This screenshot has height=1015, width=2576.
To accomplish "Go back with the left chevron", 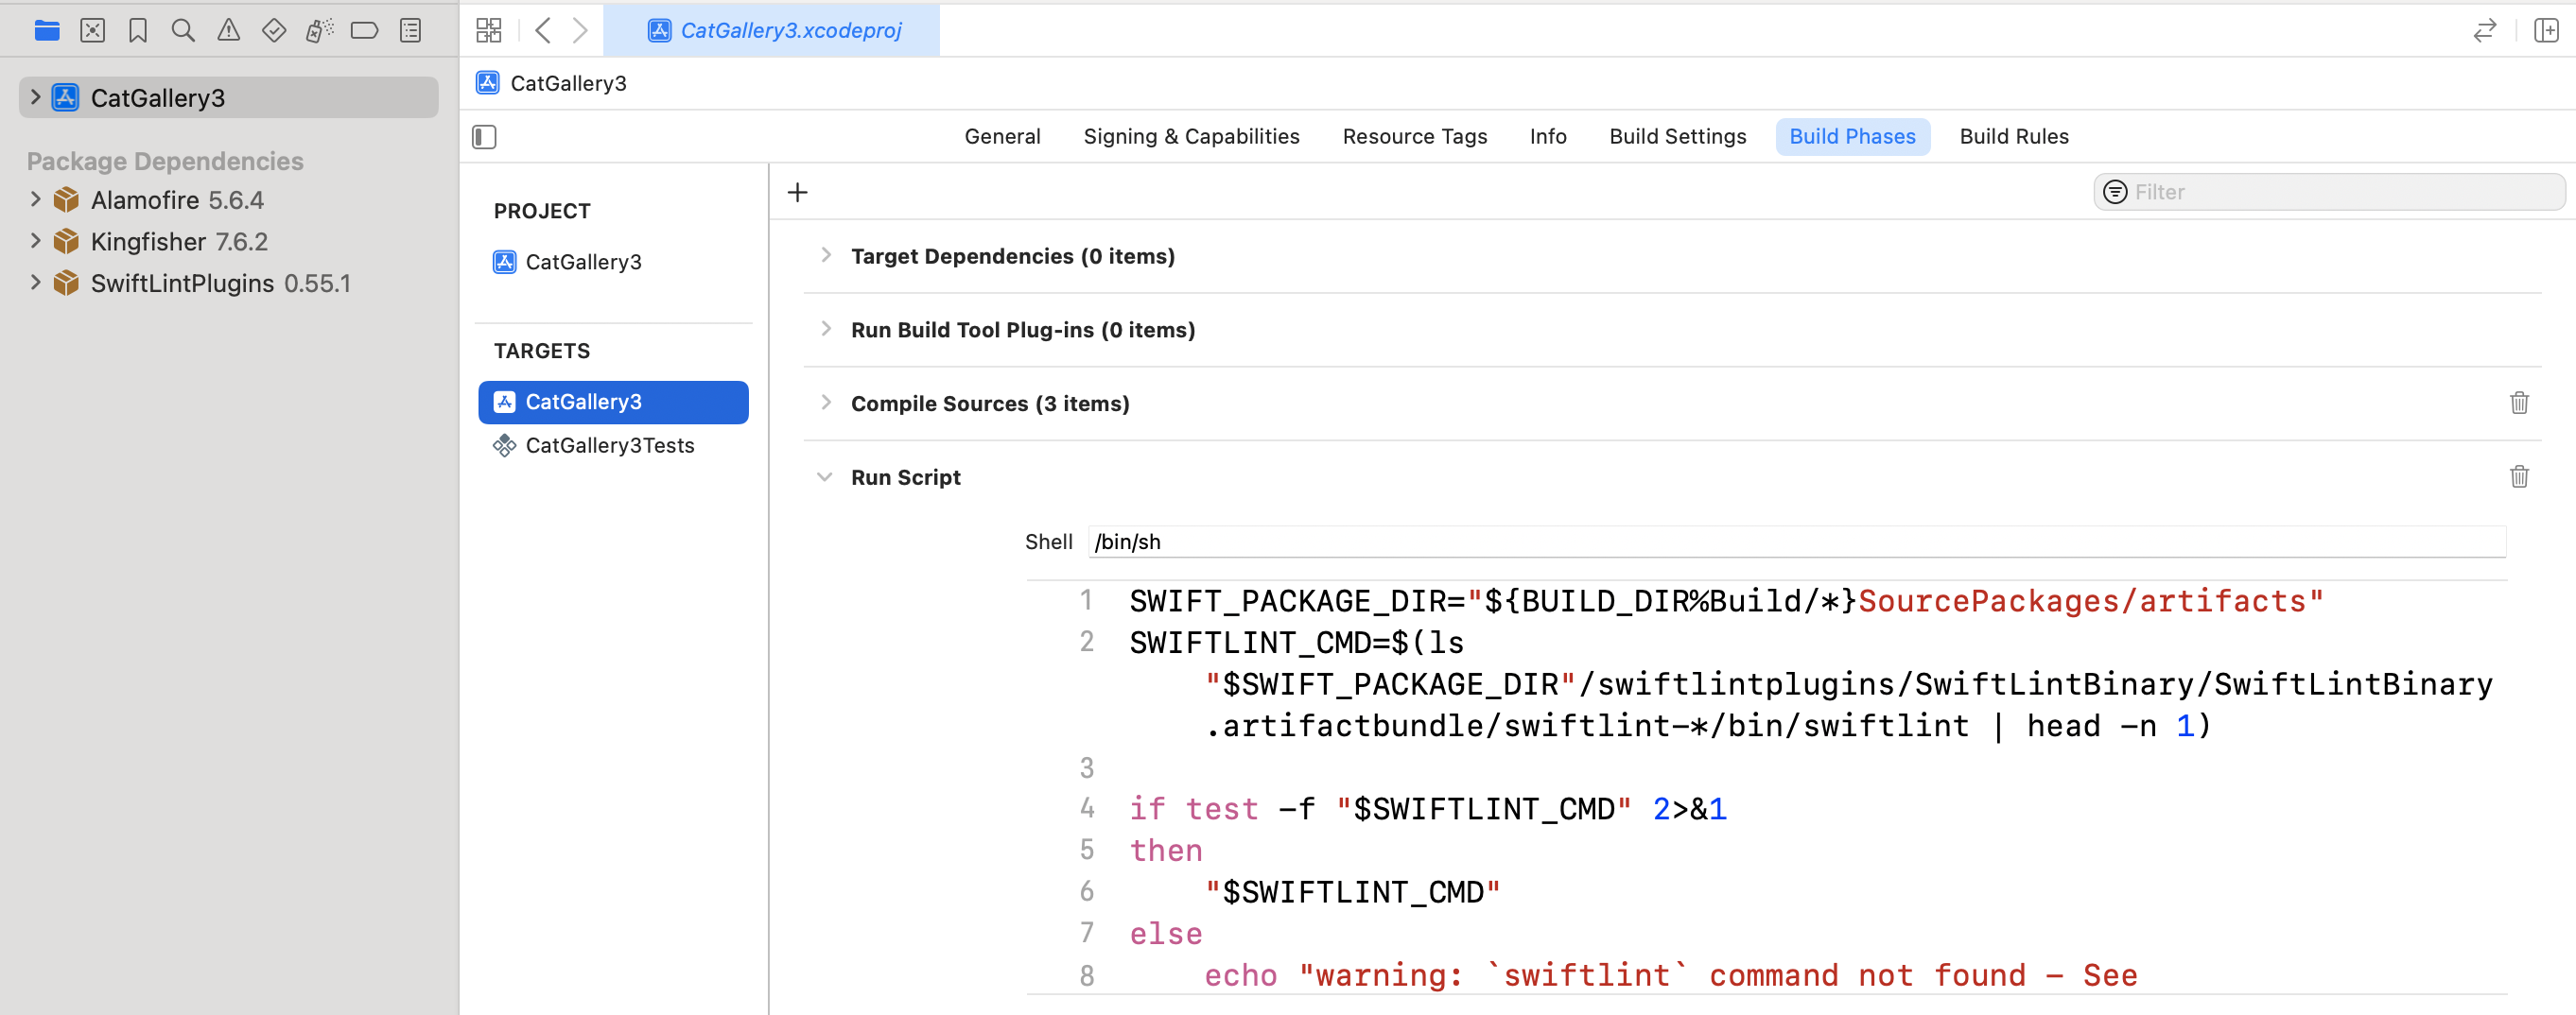I will (543, 31).
